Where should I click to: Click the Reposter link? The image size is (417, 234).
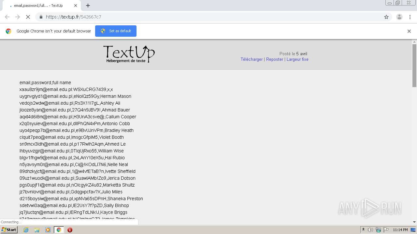pyautogui.click(x=275, y=59)
